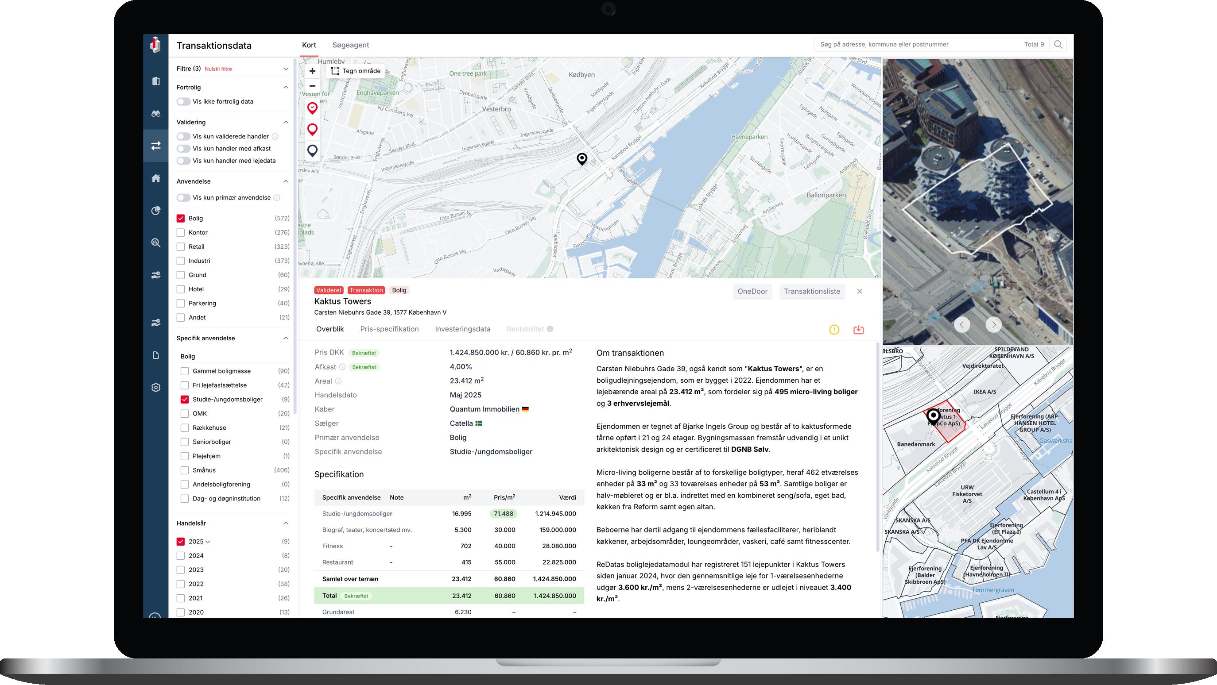Open the Pris-specifikation tab
1217x685 pixels.
(x=389, y=329)
